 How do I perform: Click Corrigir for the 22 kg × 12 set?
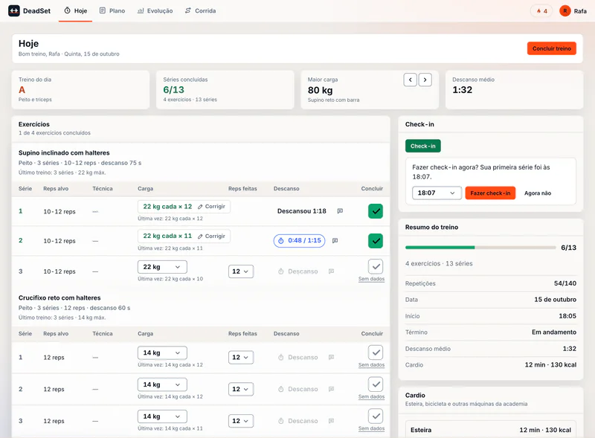click(x=211, y=207)
